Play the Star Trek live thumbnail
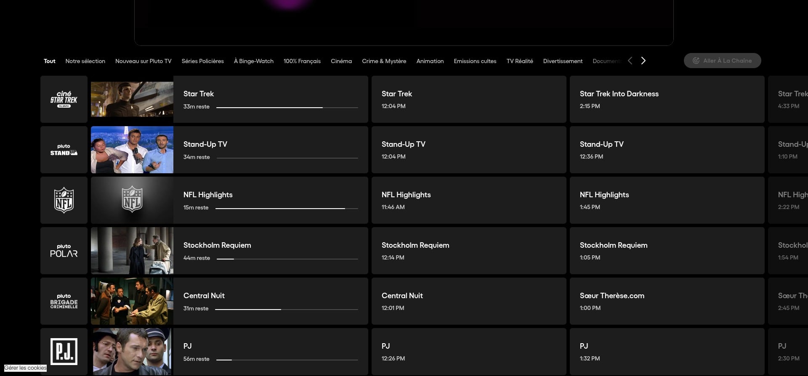The width and height of the screenshot is (808, 376). pyautogui.click(x=132, y=99)
